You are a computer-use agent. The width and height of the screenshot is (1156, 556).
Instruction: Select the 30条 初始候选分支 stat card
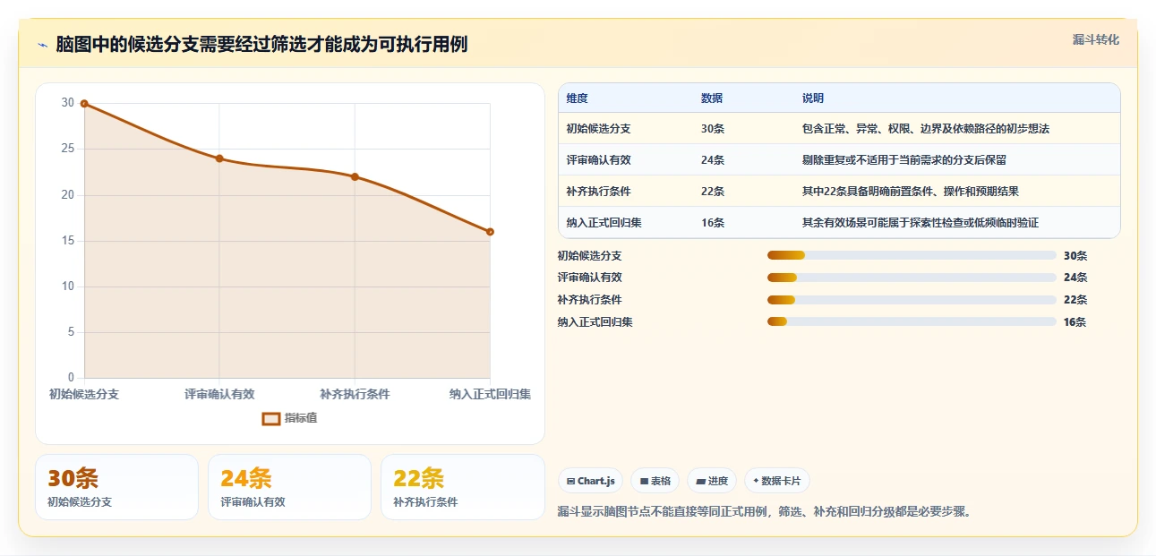(x=116, y=487)
